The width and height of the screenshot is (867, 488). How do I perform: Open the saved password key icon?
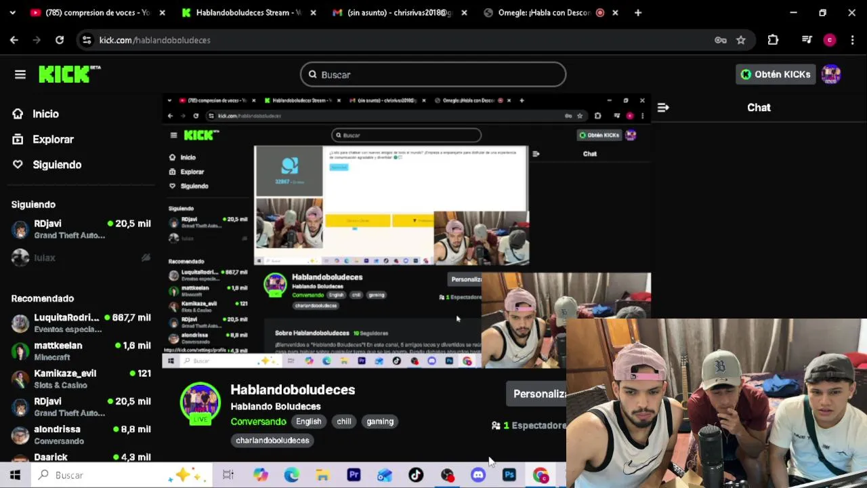(721, 40)
